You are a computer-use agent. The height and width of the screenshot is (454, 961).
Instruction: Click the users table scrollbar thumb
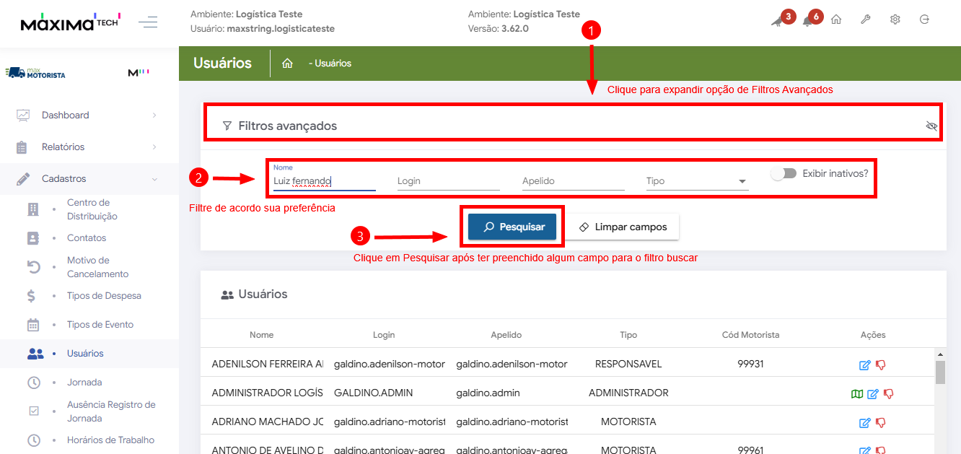coord(940,372)
